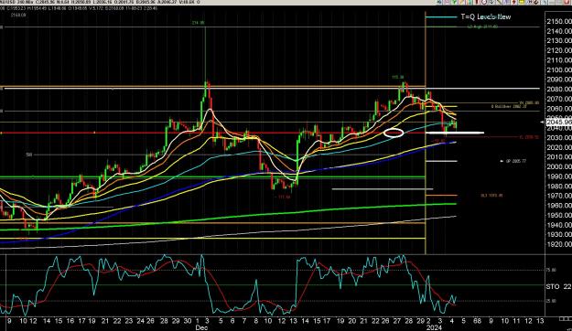Click date 30 on the time axis
Viewport: 572px width, 331px height.
pos(187,321)
